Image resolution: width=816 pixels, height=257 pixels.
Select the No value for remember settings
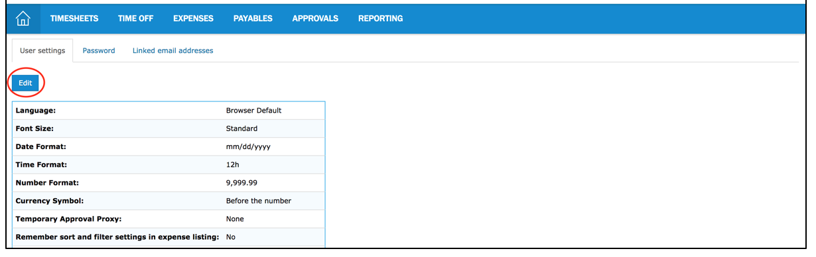coord(231,236)
